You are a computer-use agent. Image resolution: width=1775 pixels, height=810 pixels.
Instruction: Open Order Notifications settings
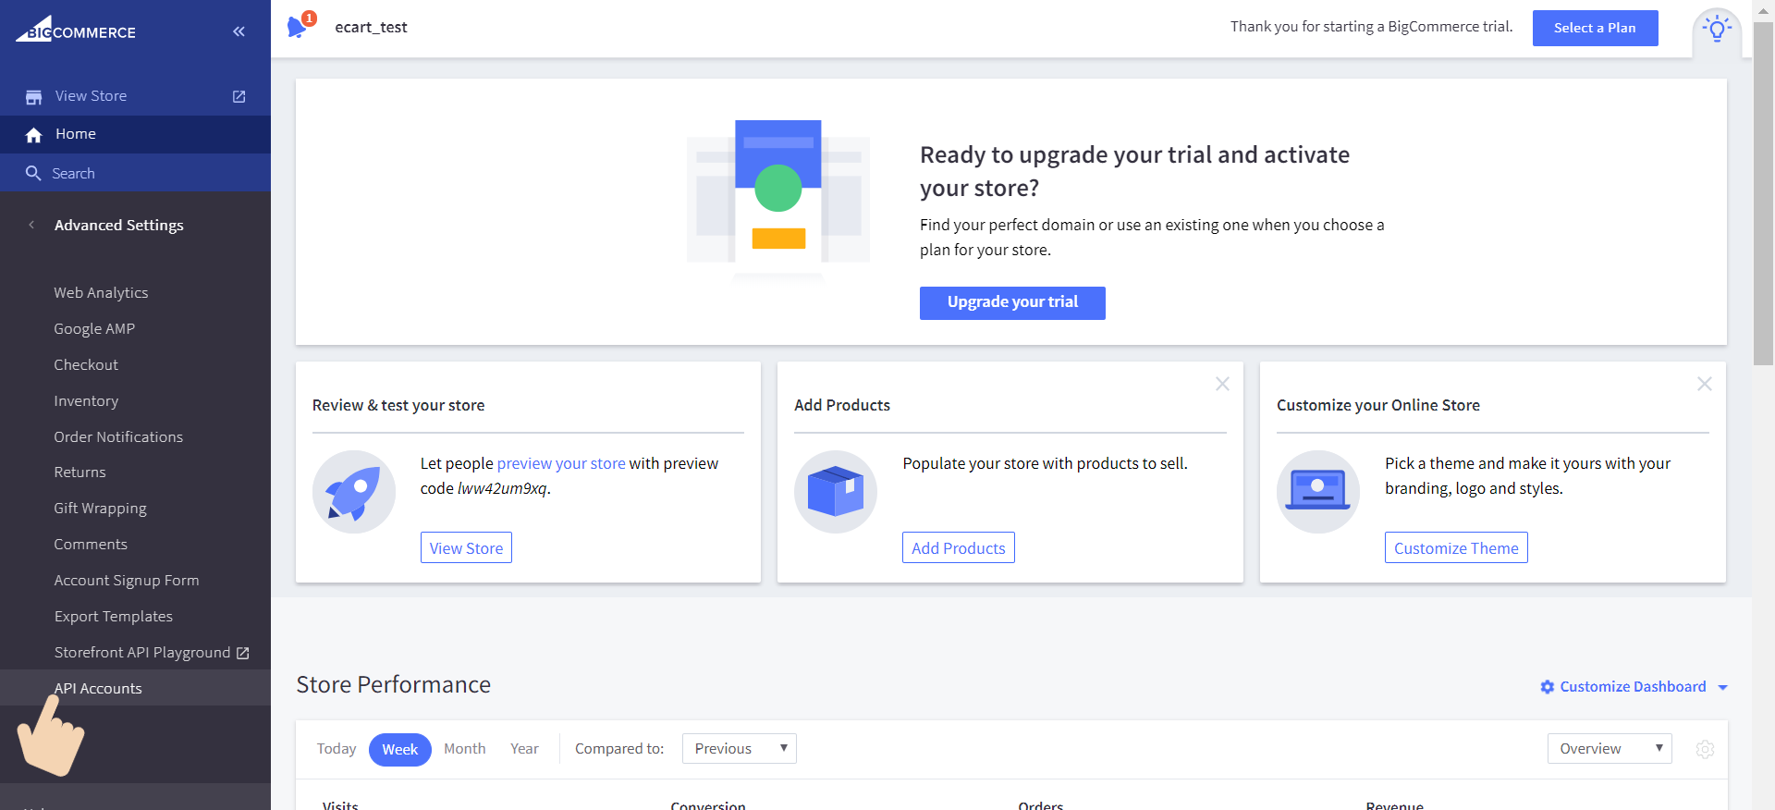pyautogui.click(x=118, y=436)
